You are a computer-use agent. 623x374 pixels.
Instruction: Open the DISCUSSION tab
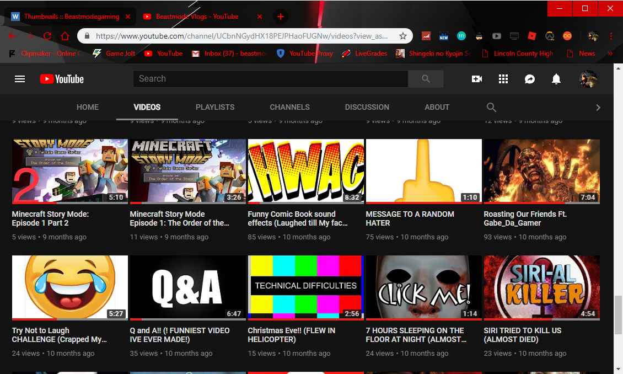pyautogui.click(x=367, y=108)
